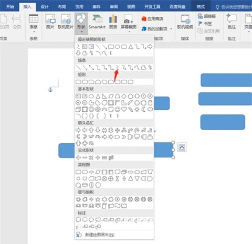Insert a SmartArt graphic
252x244 pixels.
[97, 22]
